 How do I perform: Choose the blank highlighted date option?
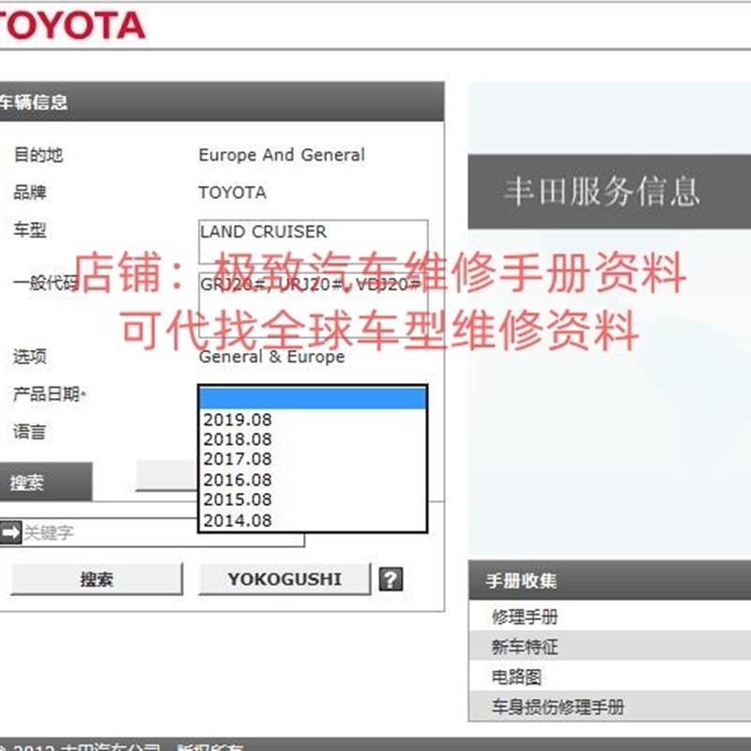point(313,398)
